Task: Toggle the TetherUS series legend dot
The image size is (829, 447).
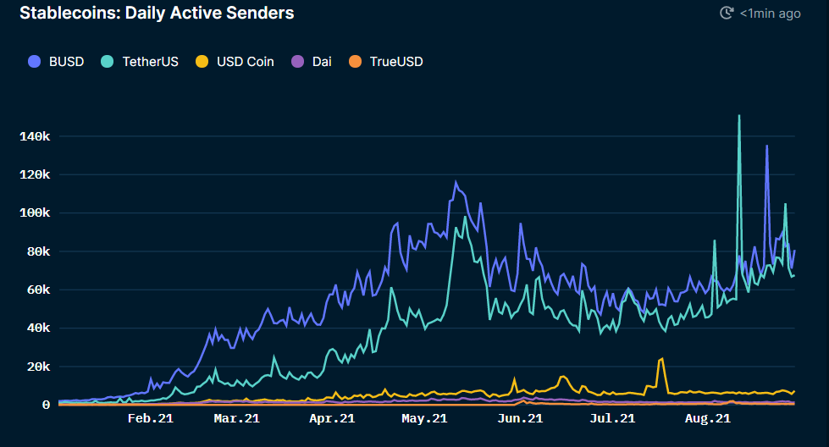Action: pos(108,62)
